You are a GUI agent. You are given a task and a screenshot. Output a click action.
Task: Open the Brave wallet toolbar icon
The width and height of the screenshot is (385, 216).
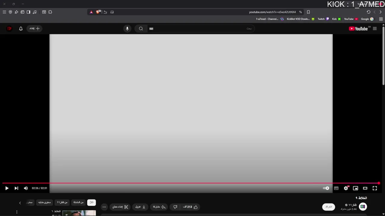(22, 12)
